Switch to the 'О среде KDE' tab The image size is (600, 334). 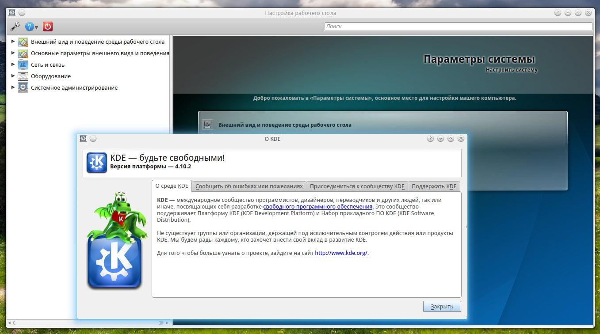coord(172,186)
